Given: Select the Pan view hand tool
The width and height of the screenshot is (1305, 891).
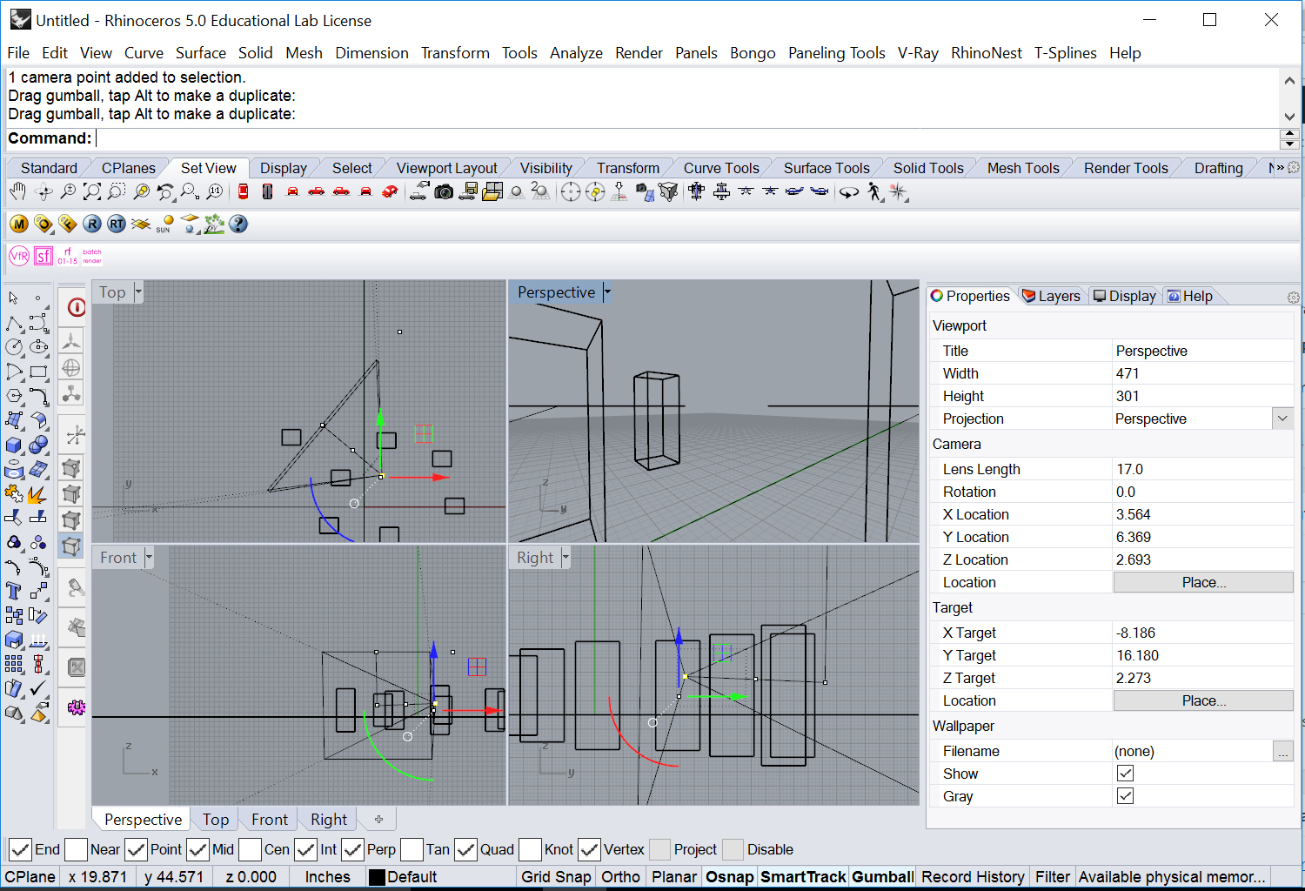Looking at the screenshot, I should tap(17, 191).
